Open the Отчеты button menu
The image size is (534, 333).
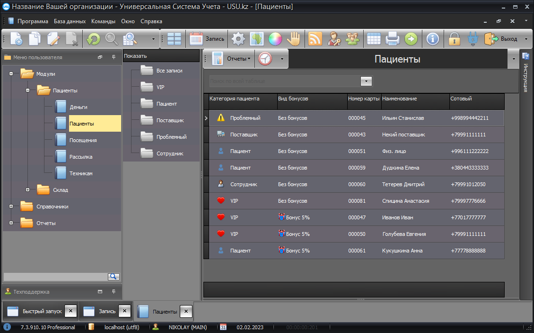click(x=238, y=59)
